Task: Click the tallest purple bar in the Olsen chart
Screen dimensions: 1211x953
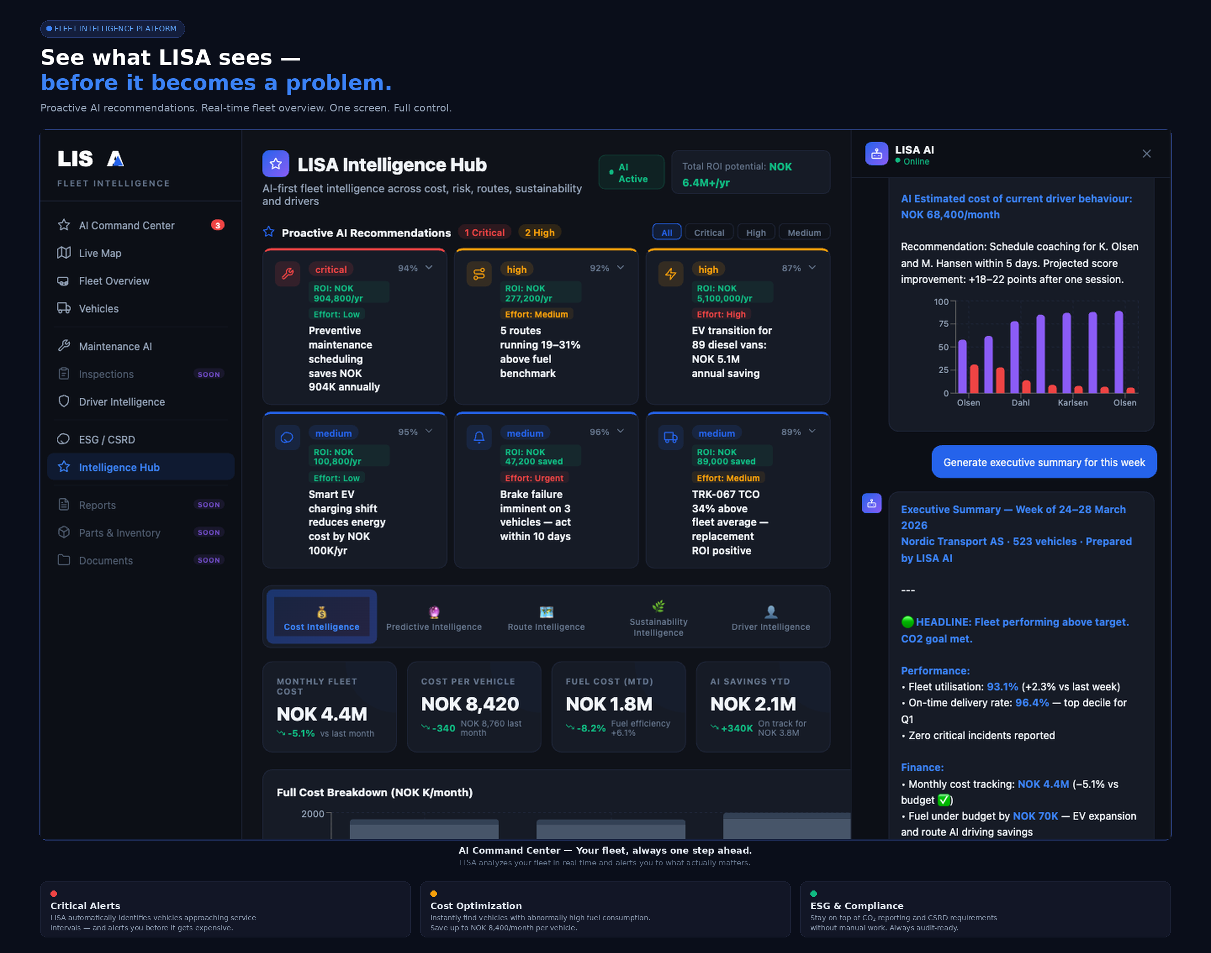Action: [1118, 351]
